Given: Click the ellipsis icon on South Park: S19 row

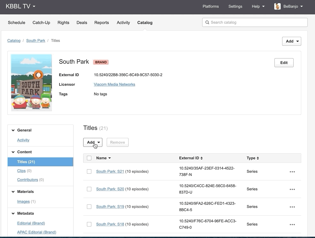Looking at the screenshot, I should 292,207.
